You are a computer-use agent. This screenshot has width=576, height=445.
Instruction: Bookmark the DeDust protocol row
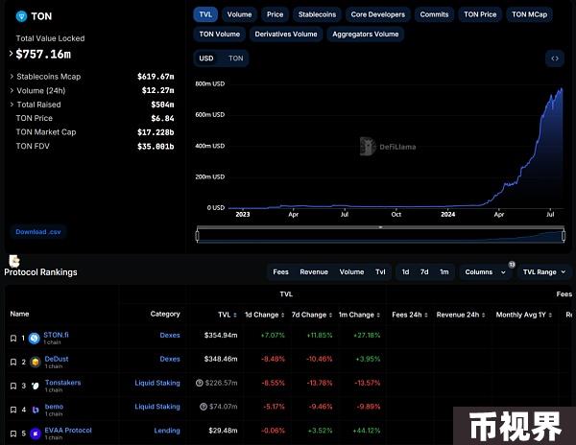coord(13,363)
